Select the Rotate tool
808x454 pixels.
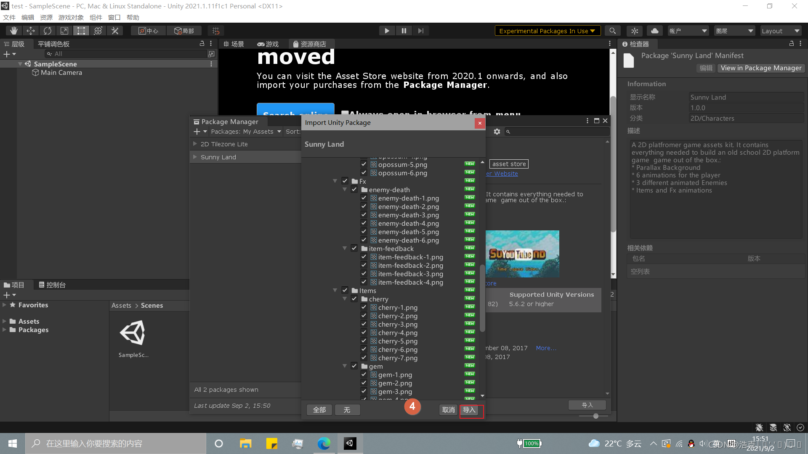48,31
